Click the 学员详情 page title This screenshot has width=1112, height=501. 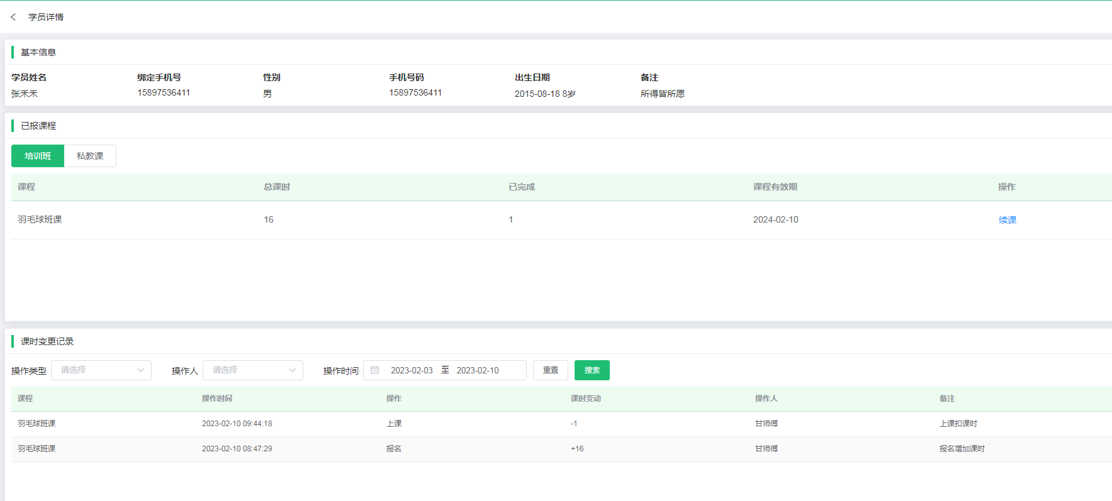pos(46,17)
